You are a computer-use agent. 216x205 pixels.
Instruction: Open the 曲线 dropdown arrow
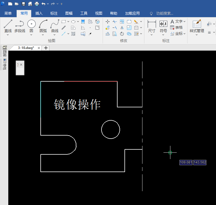click(54, 35)
